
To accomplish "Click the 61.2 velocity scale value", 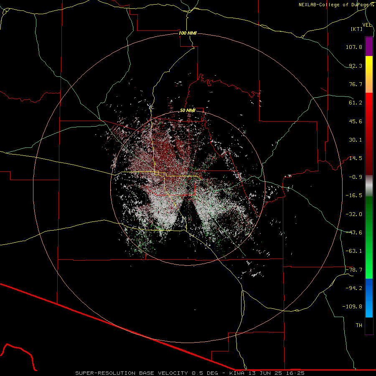I will pyautogui.click(x=356, y=103).
